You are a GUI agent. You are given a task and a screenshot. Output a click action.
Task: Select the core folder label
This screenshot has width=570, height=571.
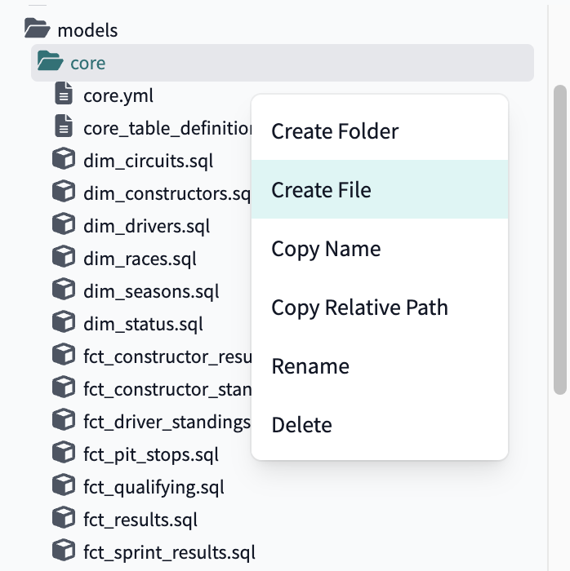coord(88,64)
